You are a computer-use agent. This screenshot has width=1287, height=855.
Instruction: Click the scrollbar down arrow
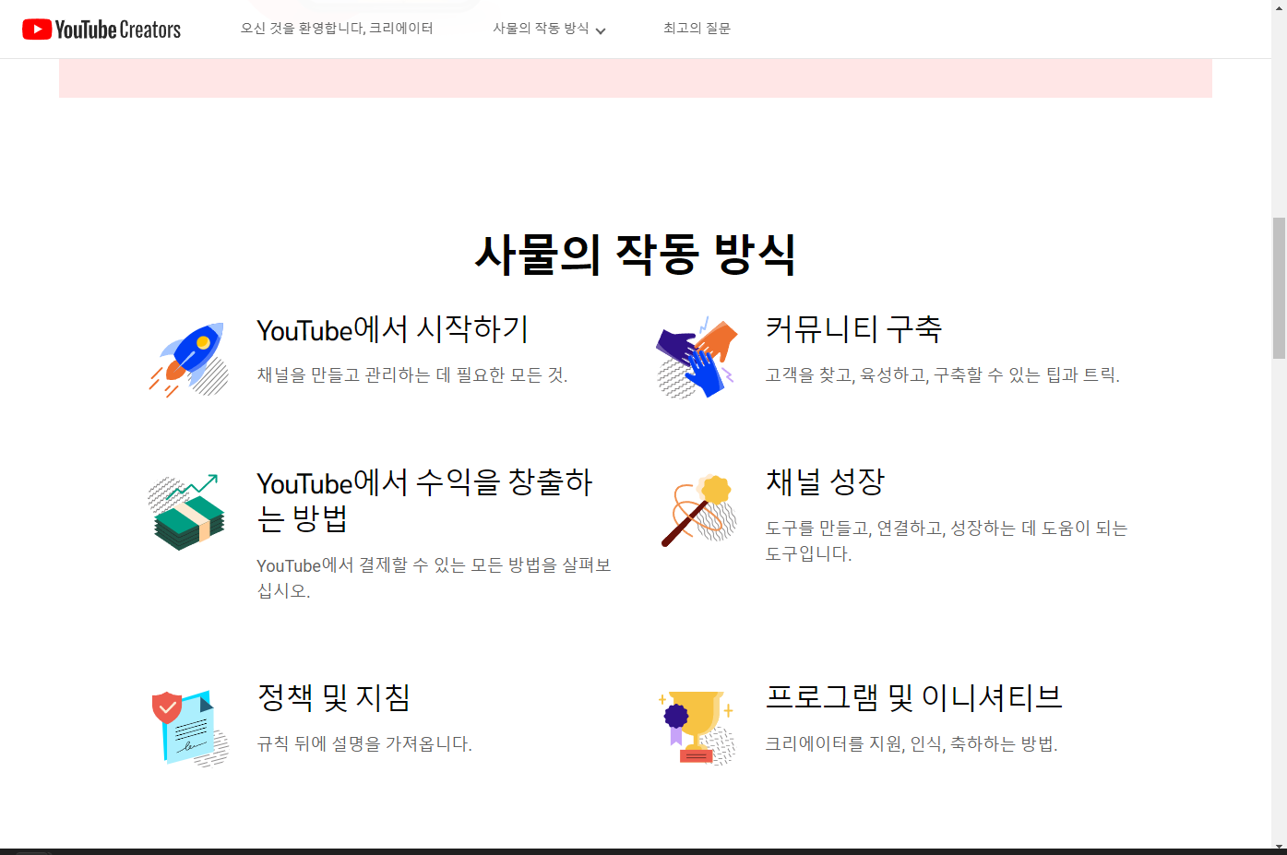1279,847
